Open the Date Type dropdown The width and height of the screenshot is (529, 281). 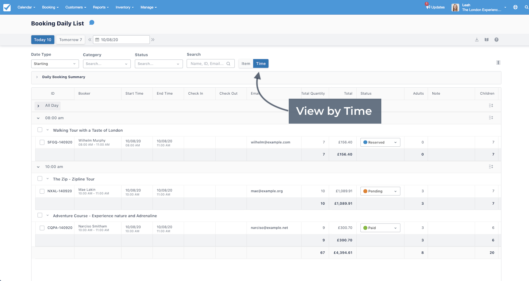tap(55, 64)
